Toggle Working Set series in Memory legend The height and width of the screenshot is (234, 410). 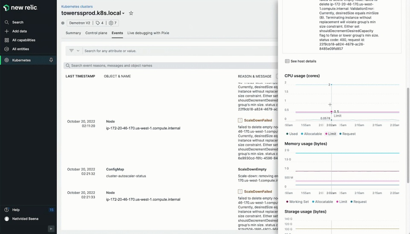297,202
